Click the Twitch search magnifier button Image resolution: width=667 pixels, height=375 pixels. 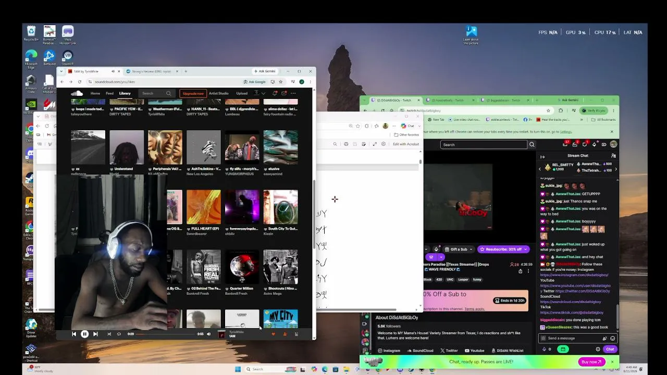[x=532, y=145]
